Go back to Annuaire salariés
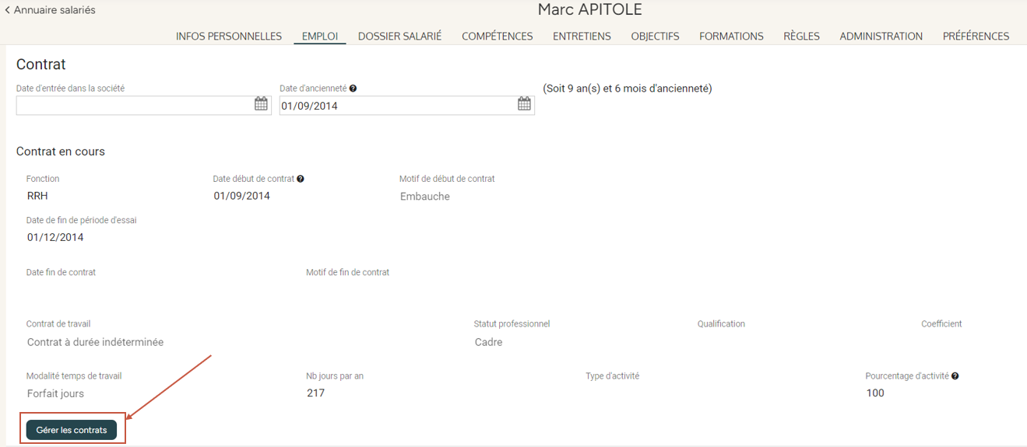1027x447 pixels. point(50,10)
